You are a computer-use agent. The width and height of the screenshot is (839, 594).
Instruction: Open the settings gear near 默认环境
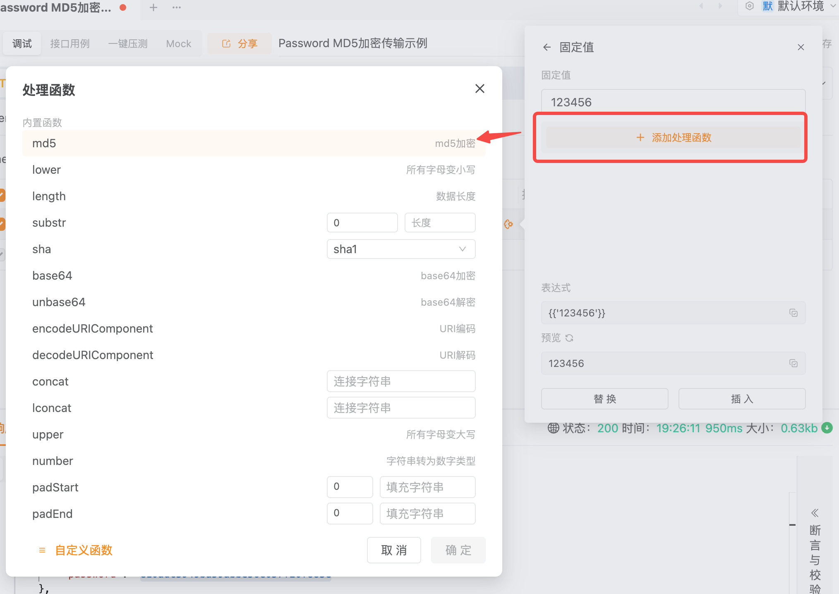coord(749,6)
